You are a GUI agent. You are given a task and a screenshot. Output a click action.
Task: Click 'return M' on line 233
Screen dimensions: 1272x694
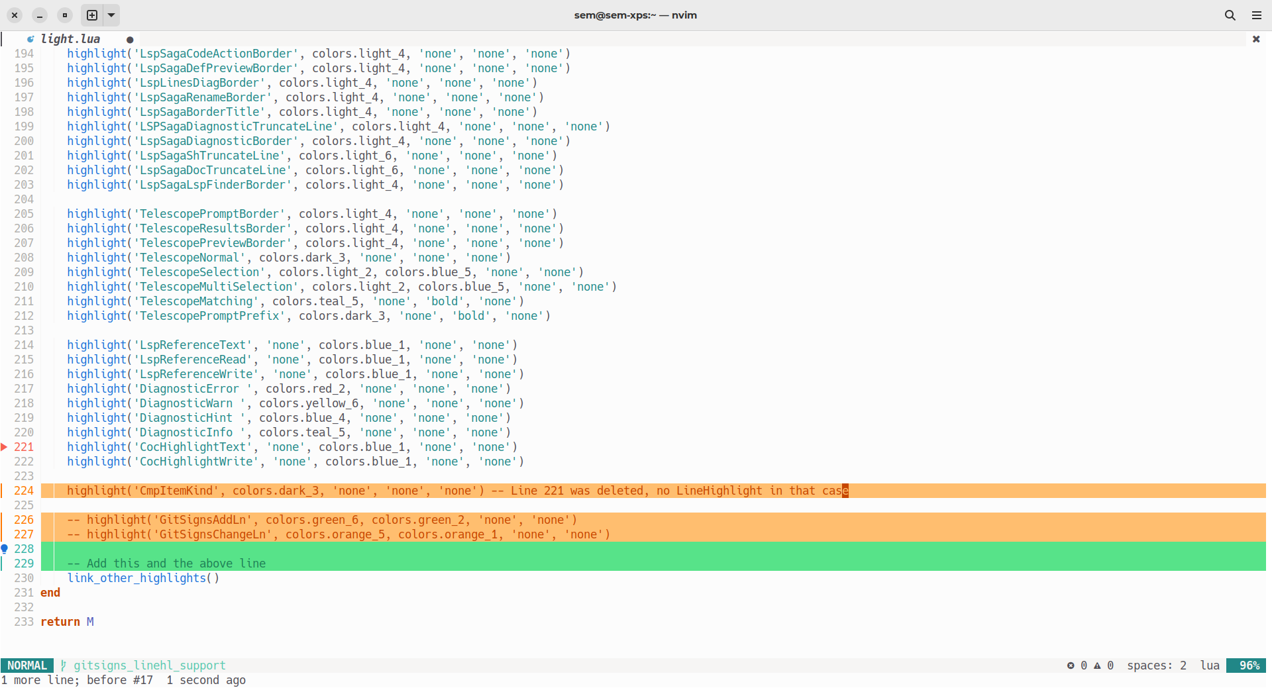[x=67, y=622]
